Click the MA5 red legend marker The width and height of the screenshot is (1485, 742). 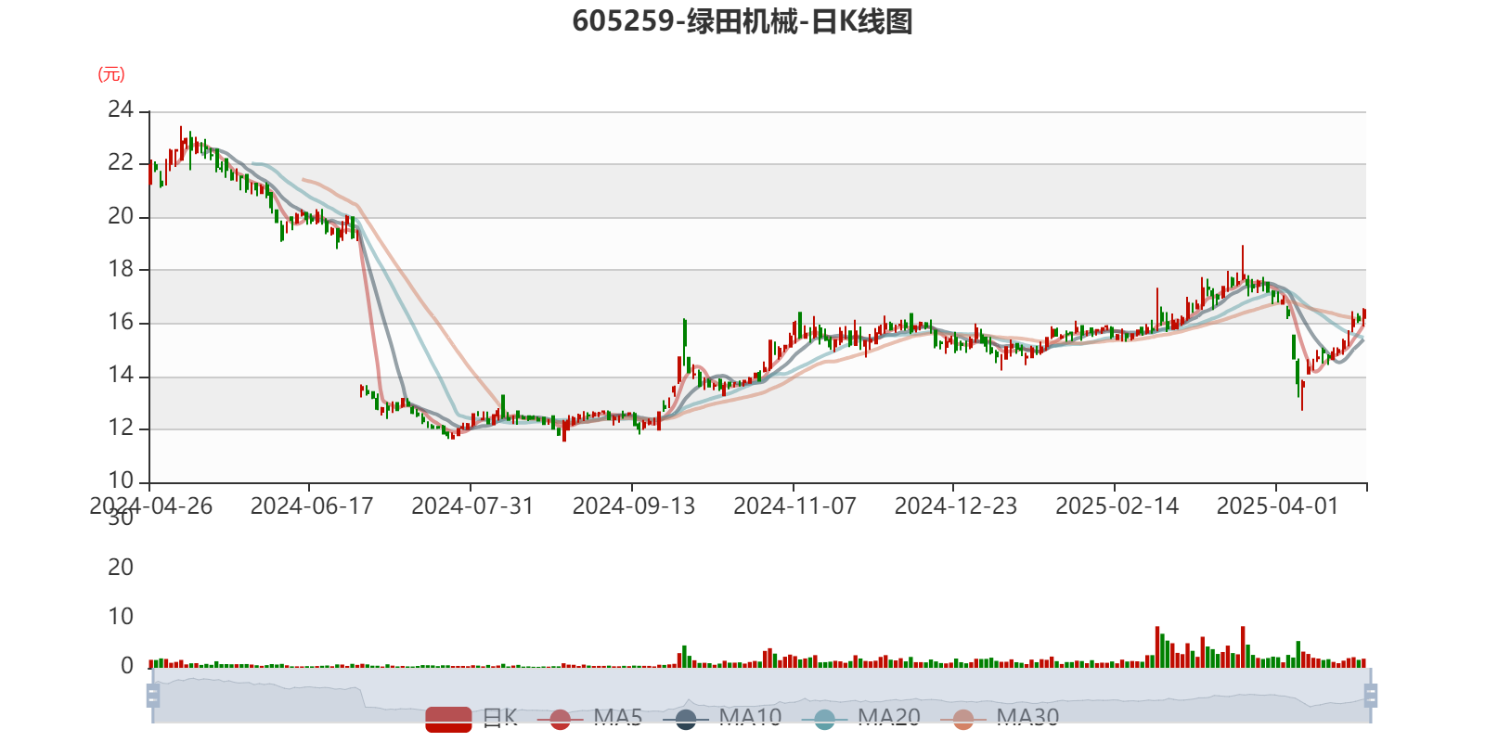[560, 719]
